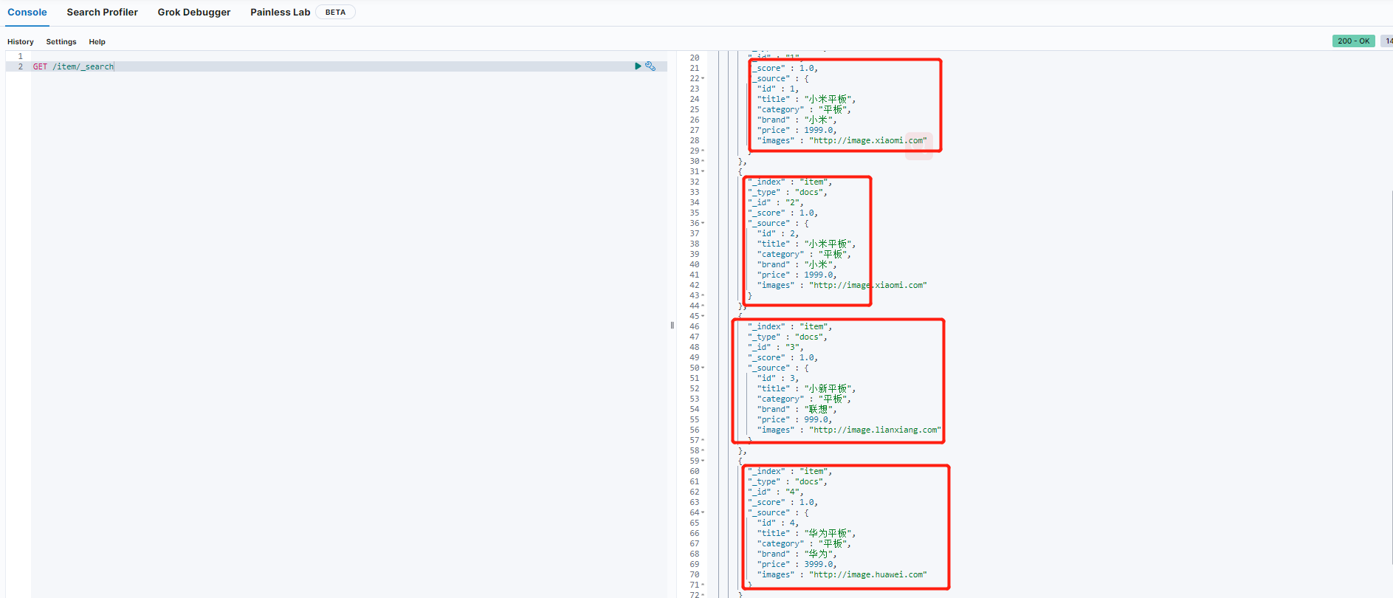This screenshot has height=598, width=1393.
Task: Open console Settings
Action: coord(61,42)
